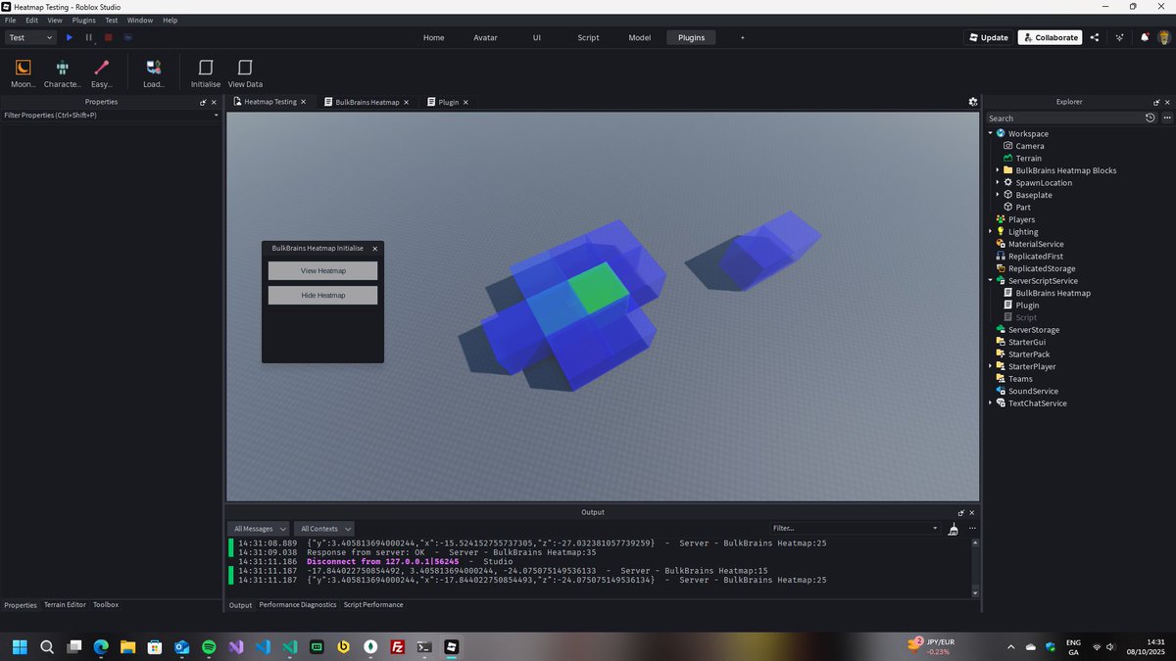The width and height of the screenshot is (1176, 661).
Task: Expand the BulkBrains Heatmap Blocks folder
Action: click(x=998, y=170)
